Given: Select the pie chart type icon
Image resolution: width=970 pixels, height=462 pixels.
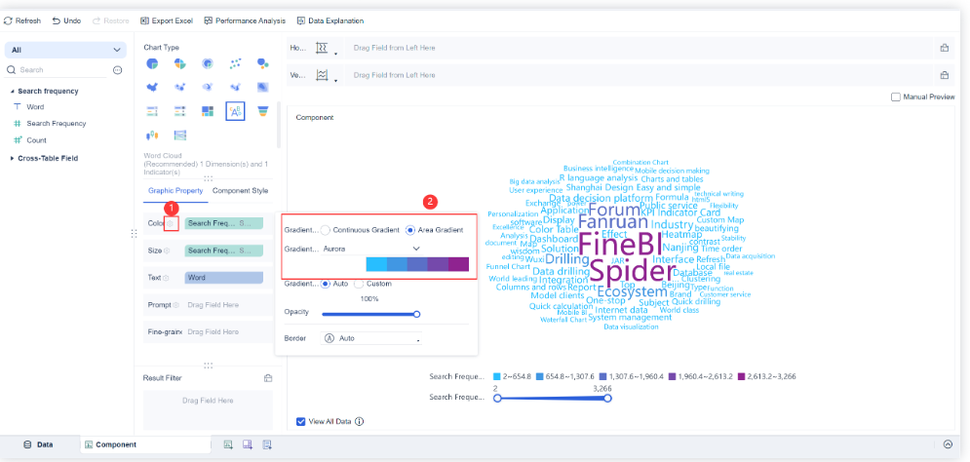Looking at the screenshot, I should click(x=153, y=63).
